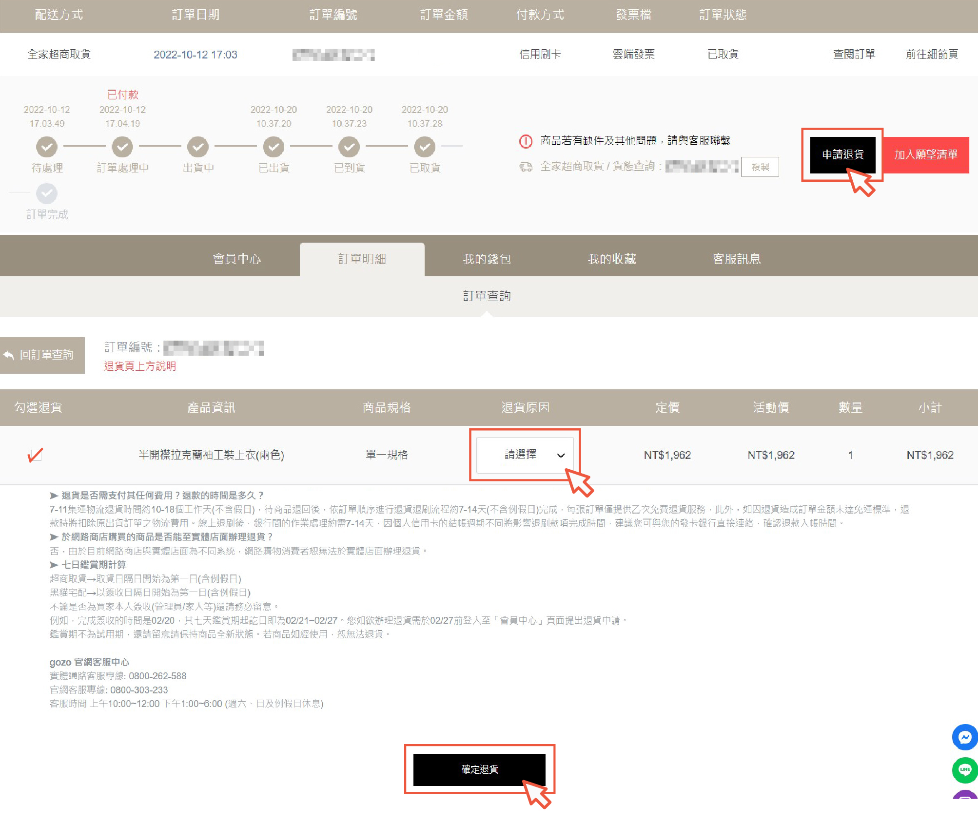Switch to the 我的錢包 tab
The width and height of the screenshot is (978, 822).
click(487, 259)
